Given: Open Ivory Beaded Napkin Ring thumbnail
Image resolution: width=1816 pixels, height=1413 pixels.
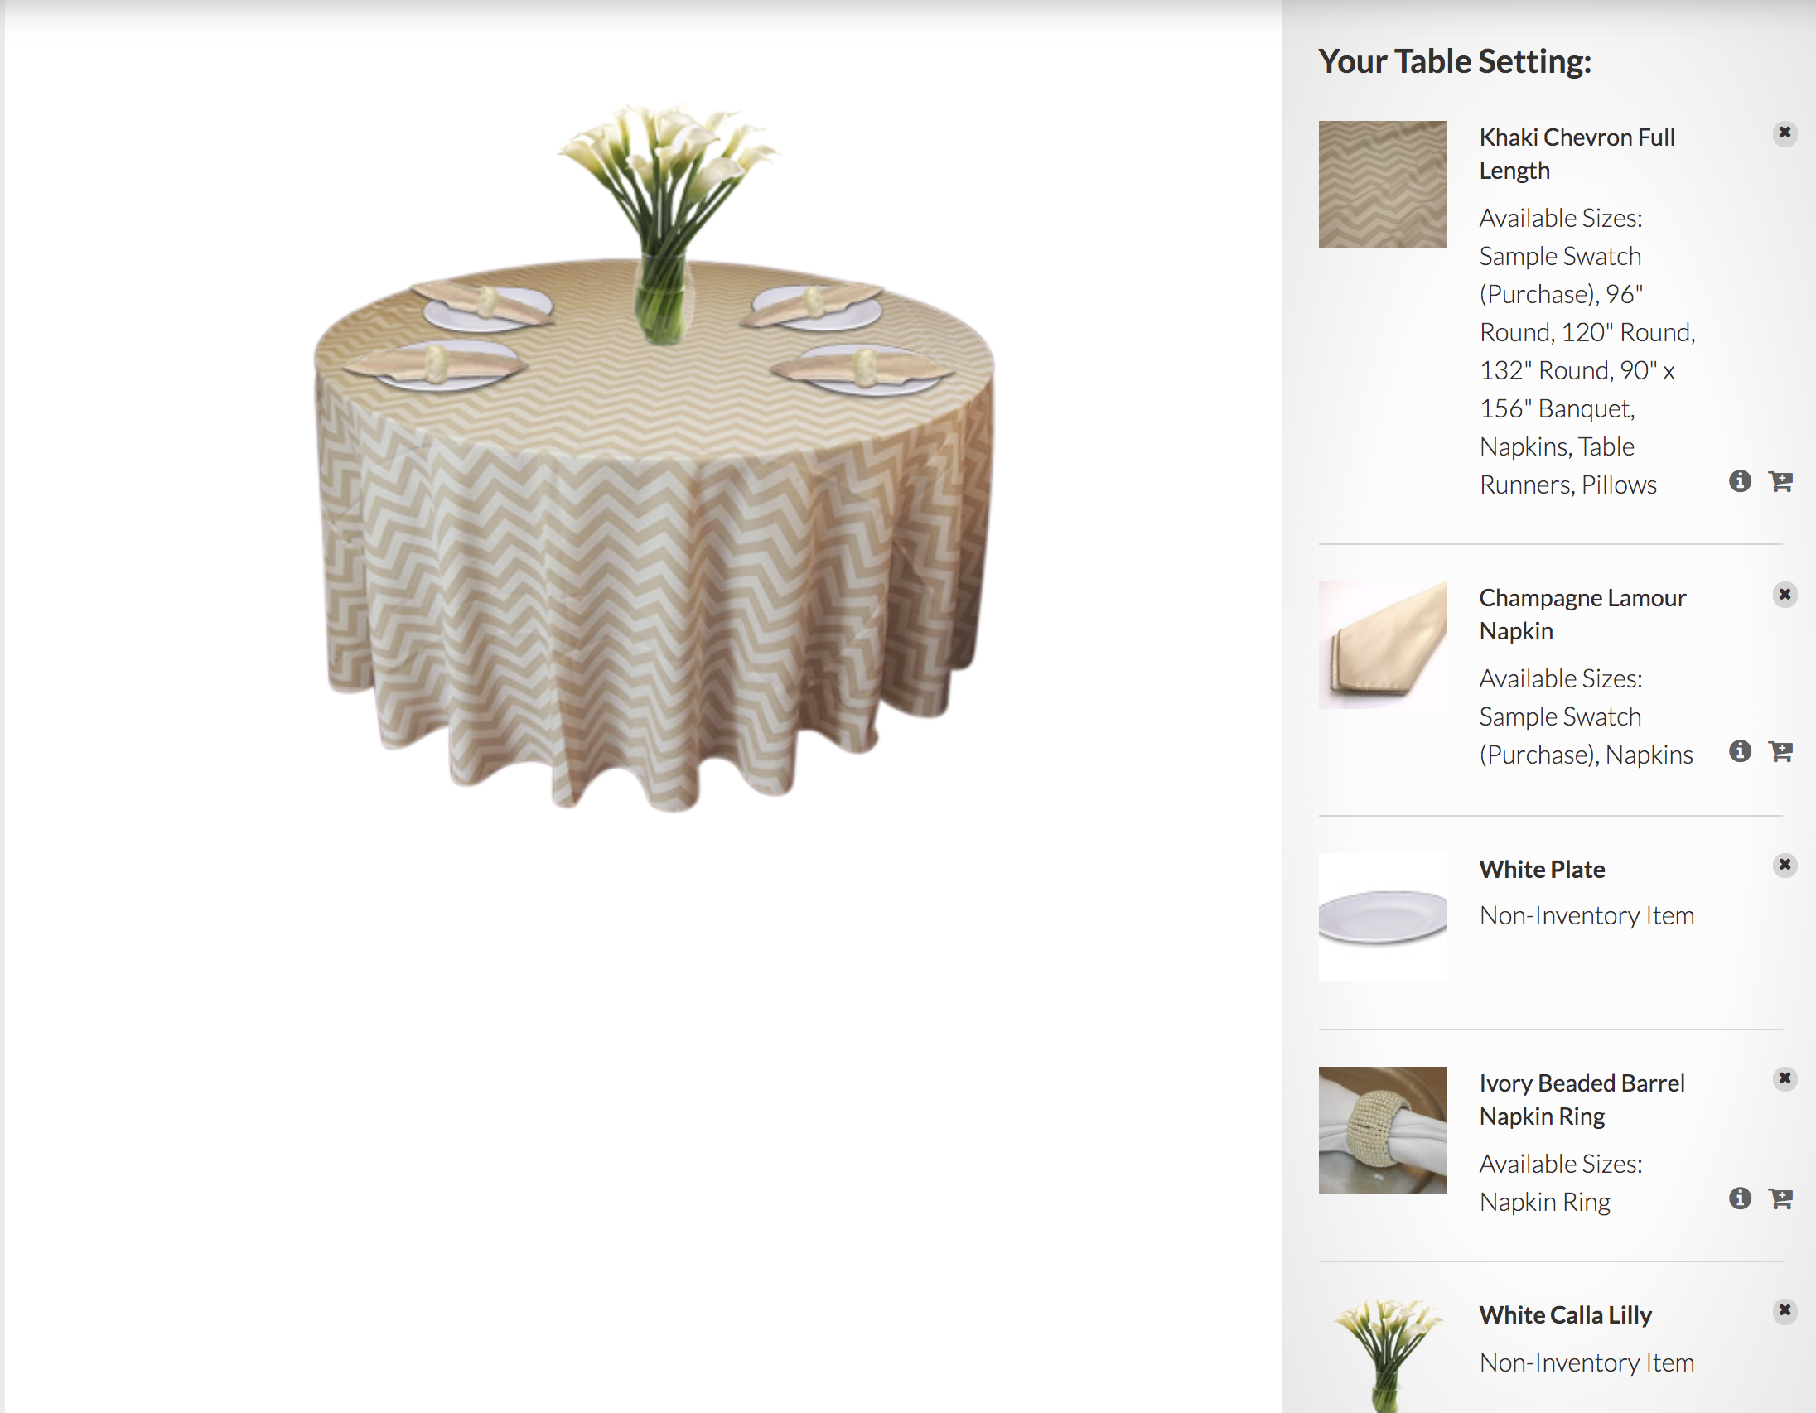Looking at the screenshot, I should [1382, 1131].
